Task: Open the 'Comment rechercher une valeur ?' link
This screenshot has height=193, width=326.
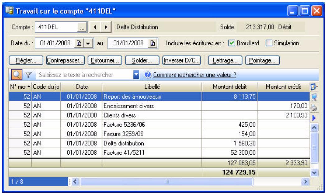Action: pos(195,75)
